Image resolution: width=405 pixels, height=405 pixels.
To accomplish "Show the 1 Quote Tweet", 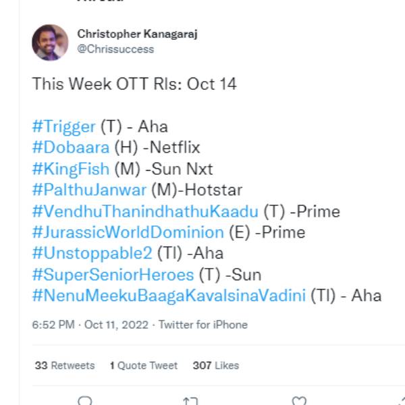I will click(144, 365).
